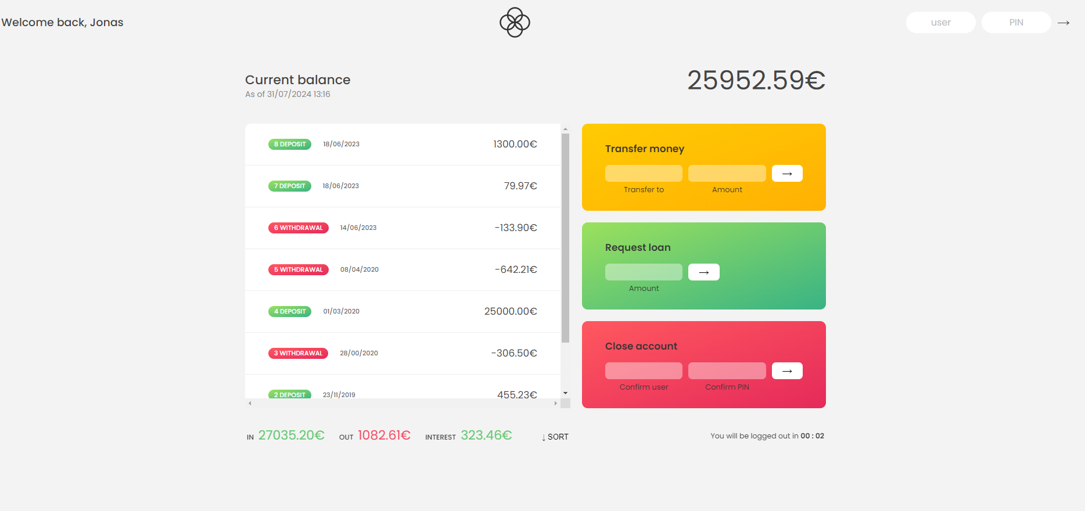Sort the transactions with SORT button
Screen dimensions: 1085x511
tap(555, 437)
